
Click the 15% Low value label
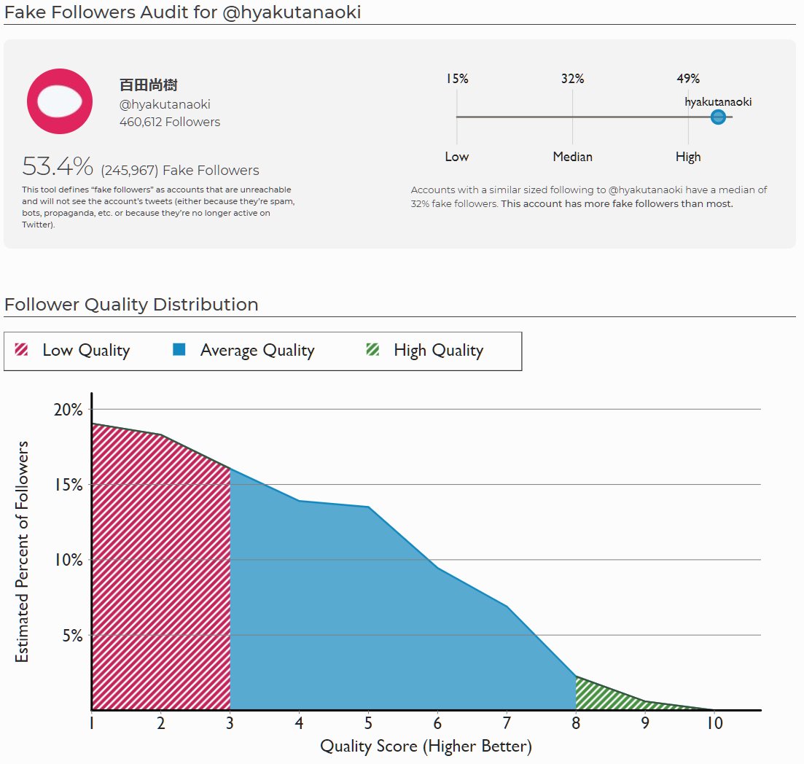coord(457,79)
